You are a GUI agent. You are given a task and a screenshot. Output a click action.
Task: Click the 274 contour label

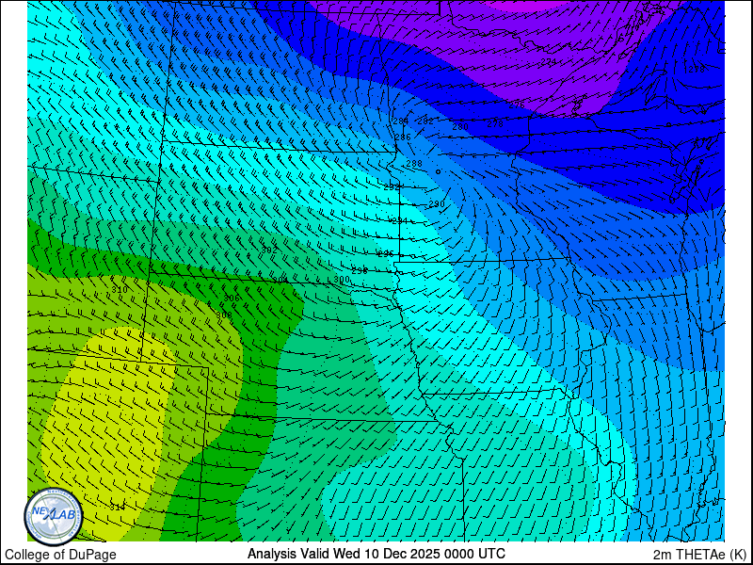tap(549, 61)
